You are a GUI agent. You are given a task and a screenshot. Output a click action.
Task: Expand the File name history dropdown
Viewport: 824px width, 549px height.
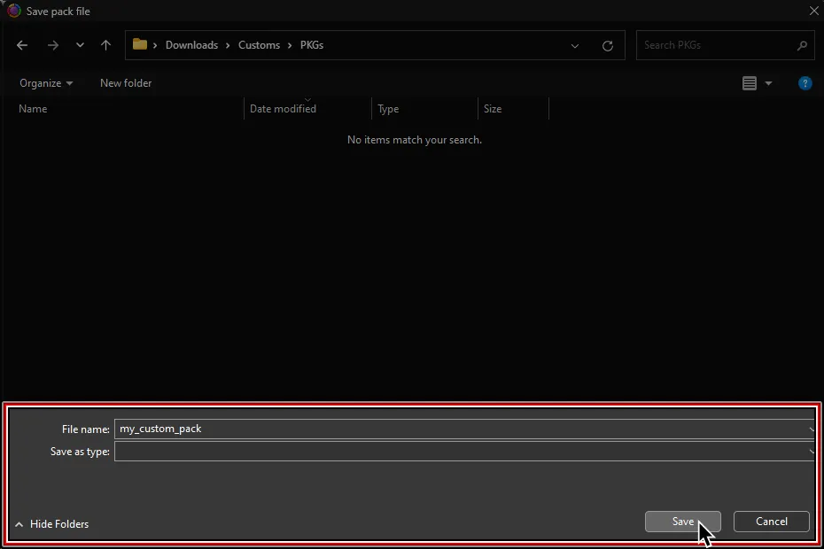(812, 429)
